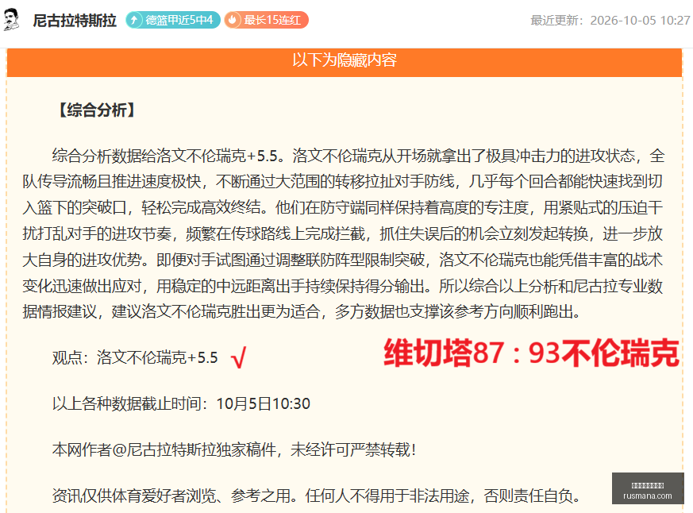
Task: Click the 【综合分析】 heading
Action: point(96,110)
